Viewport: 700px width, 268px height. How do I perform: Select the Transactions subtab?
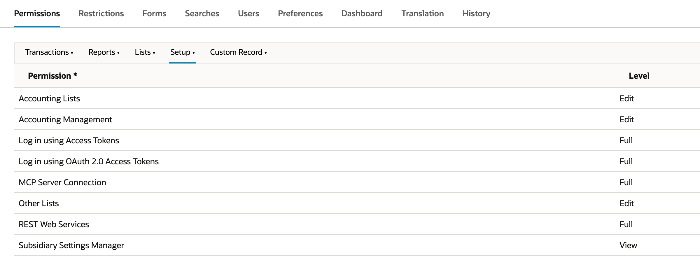(x=49, y=52)
